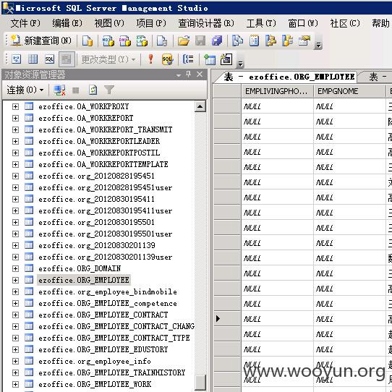This screenshot has width=392, height=392.
Task: Click the EMPGNOME column header
Action: click(349, 91)
